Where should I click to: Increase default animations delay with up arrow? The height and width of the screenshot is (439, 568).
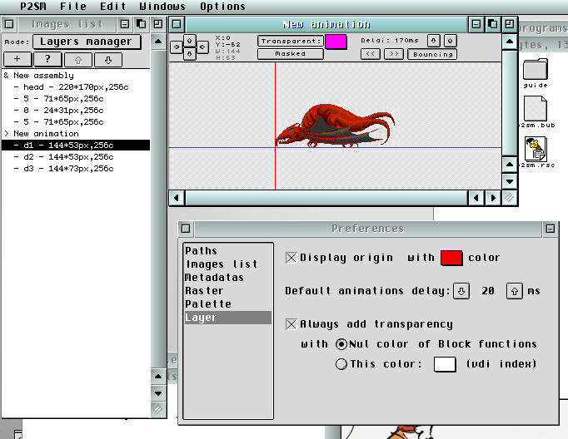516,291
